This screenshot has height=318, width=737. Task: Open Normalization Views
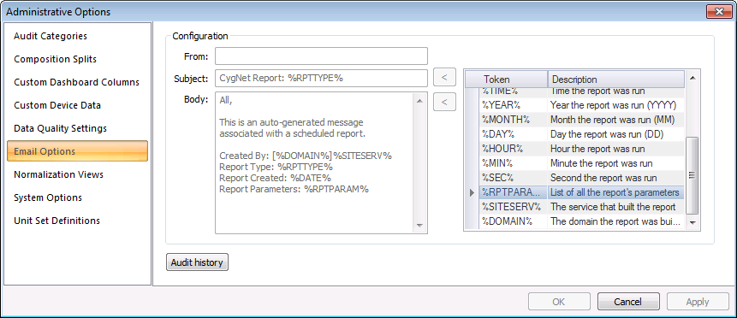[58, 174]
